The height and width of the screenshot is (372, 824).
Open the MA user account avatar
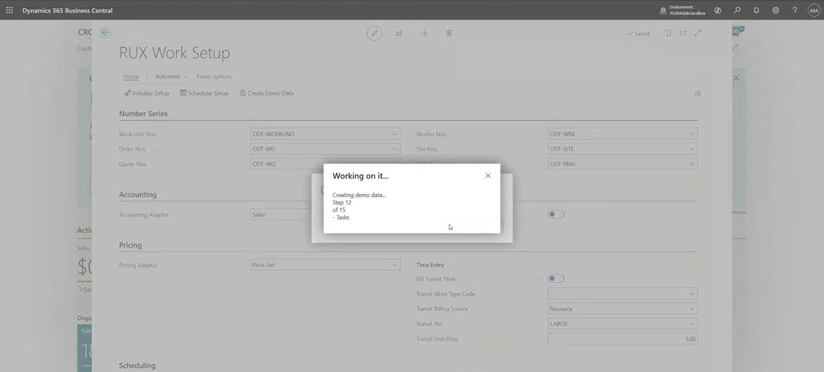[814, 10]
